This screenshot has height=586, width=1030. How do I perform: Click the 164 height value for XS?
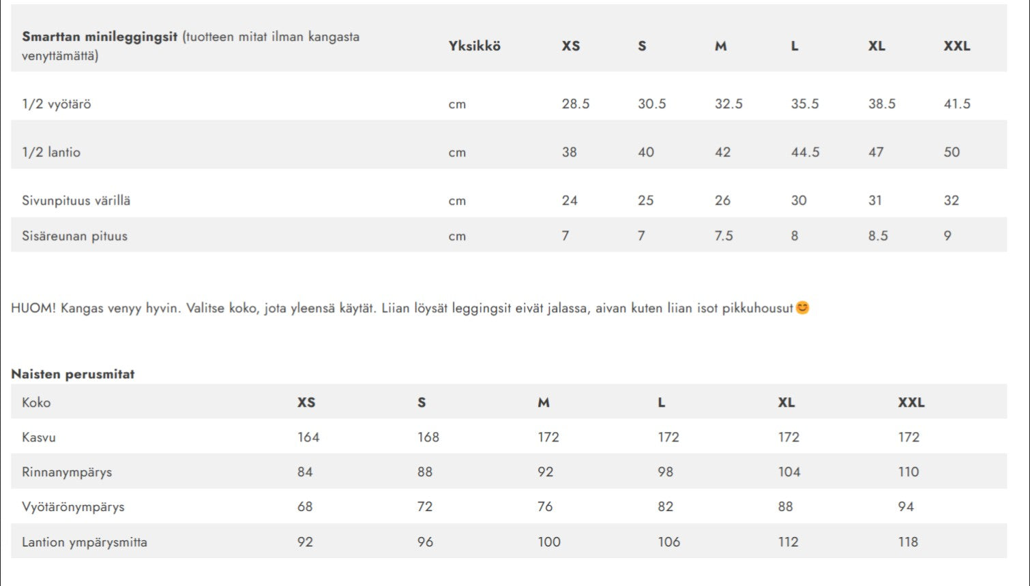(x=308, y=437)
